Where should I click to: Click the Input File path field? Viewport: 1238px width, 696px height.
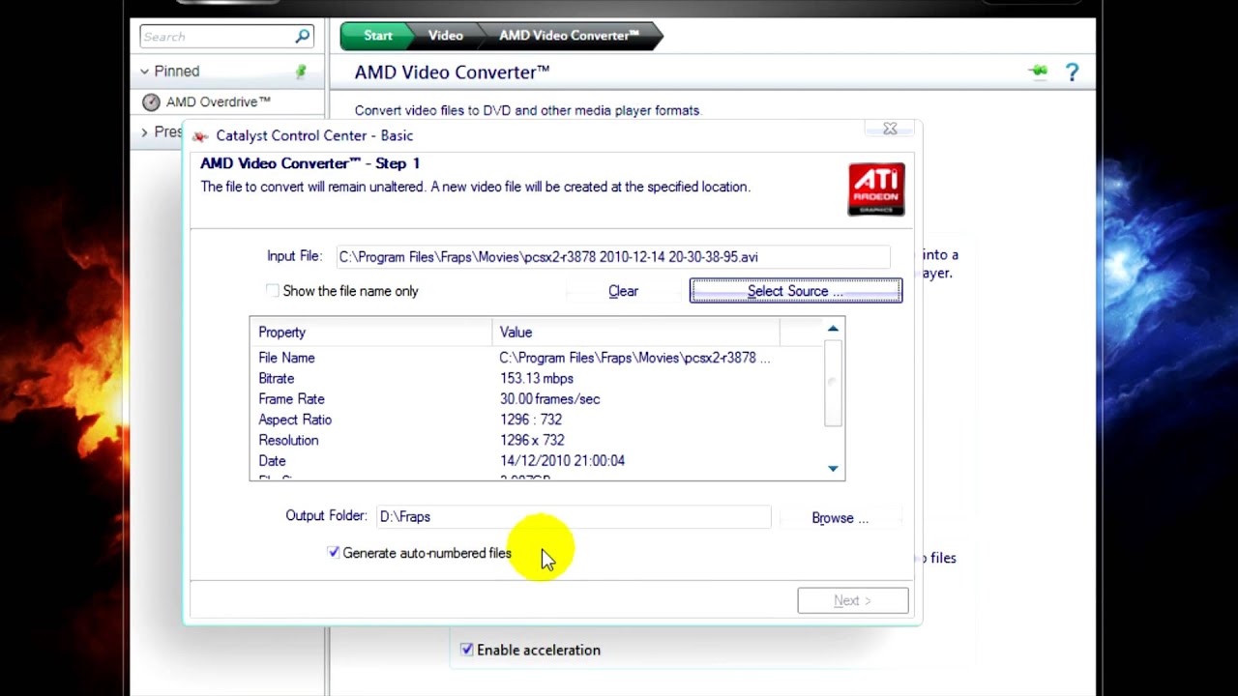coord(612,257)
